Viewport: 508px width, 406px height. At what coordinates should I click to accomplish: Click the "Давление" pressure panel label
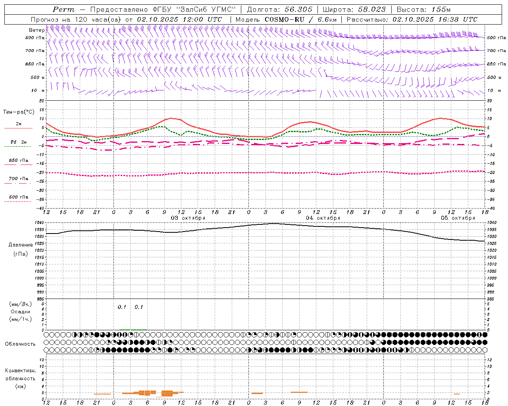(x=21, y=245)
